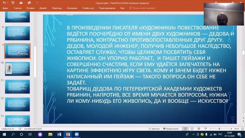Switch to Normal view in status bar

[185, 129]
